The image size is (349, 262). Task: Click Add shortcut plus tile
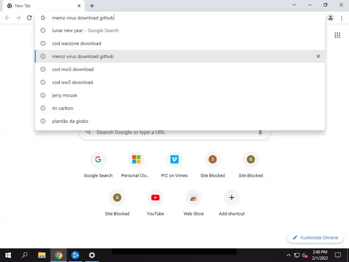[232, 203]
